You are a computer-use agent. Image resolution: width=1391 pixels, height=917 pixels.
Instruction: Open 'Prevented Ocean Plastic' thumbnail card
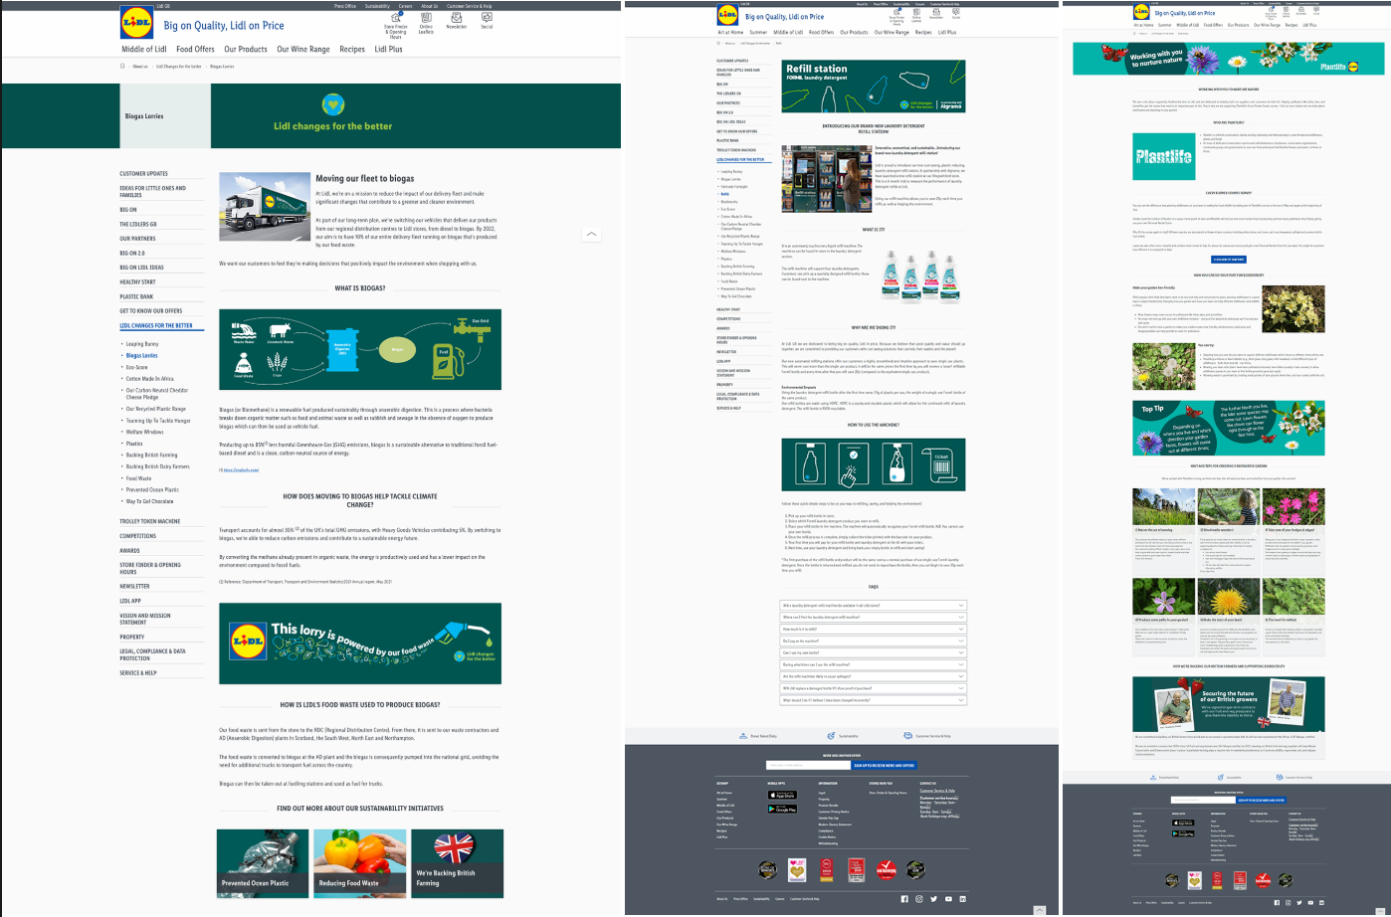pos(262,865)
